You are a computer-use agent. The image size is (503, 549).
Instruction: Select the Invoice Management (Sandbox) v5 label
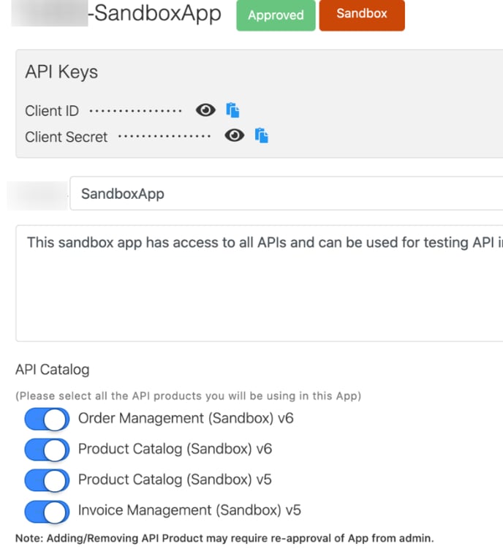pos(189,510)
